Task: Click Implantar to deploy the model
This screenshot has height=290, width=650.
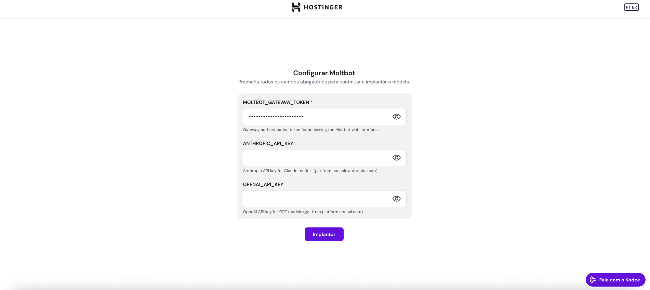Action: (x=324, y=234)
